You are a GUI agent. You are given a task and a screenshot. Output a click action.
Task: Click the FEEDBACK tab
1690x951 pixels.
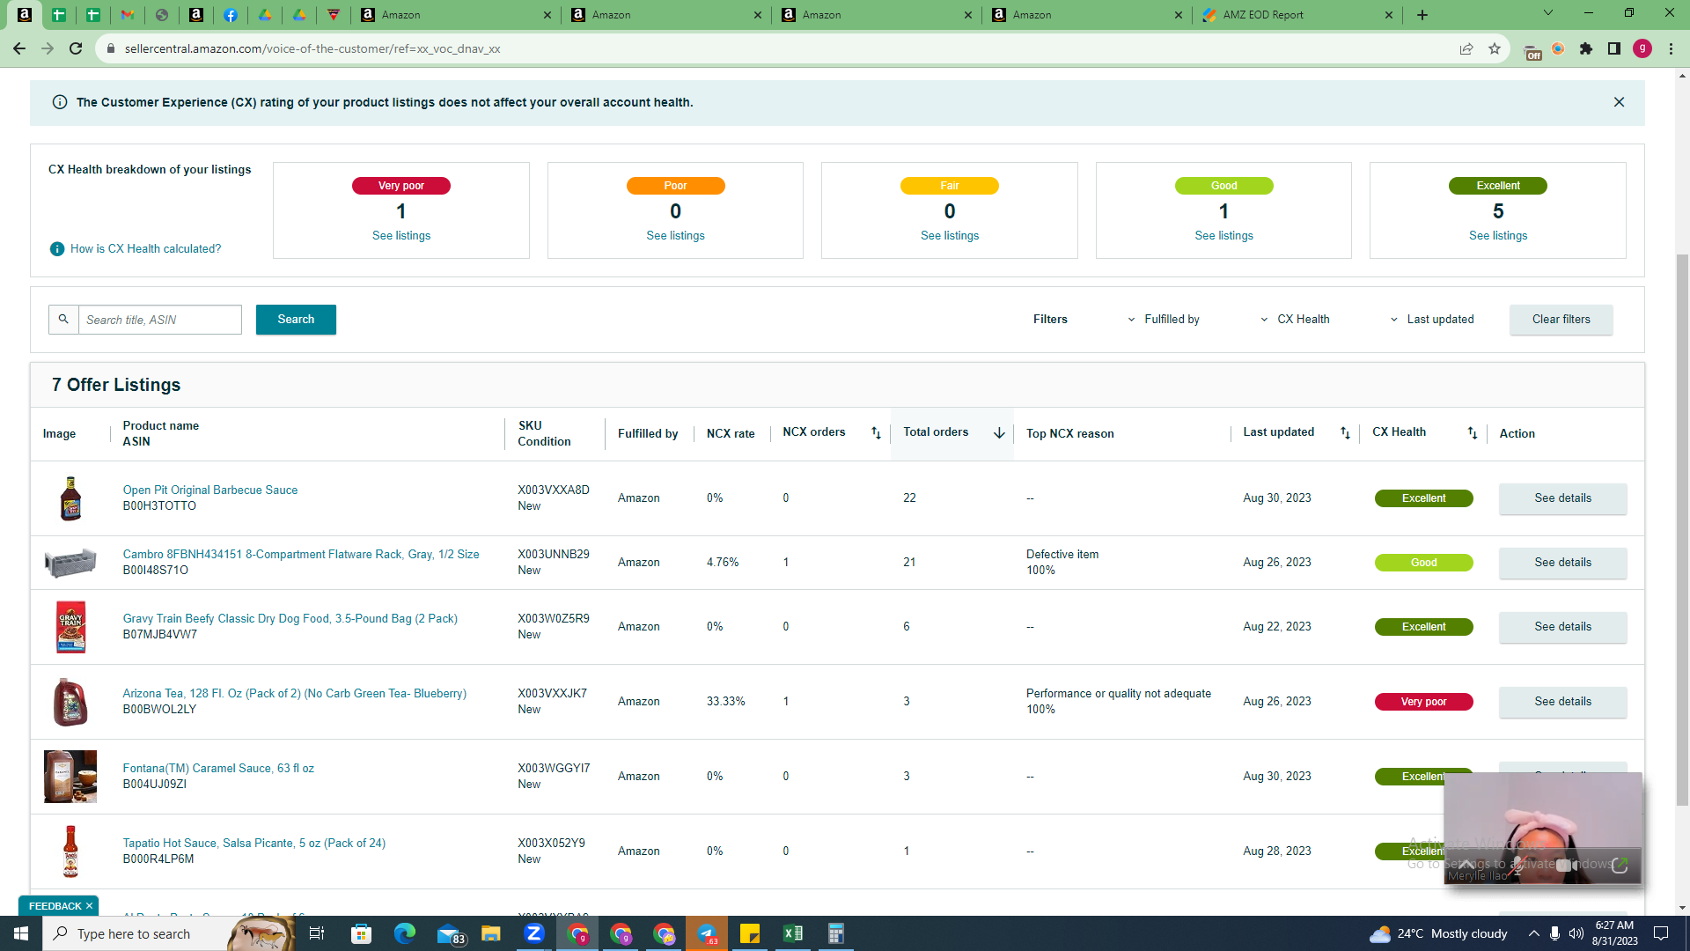[x=59, y=906]
